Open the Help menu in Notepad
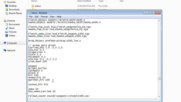Screen dimensions: 181x102 point(59,17)
